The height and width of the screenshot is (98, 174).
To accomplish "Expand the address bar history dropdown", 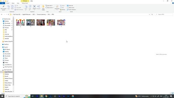I will [x=149, y=14].
